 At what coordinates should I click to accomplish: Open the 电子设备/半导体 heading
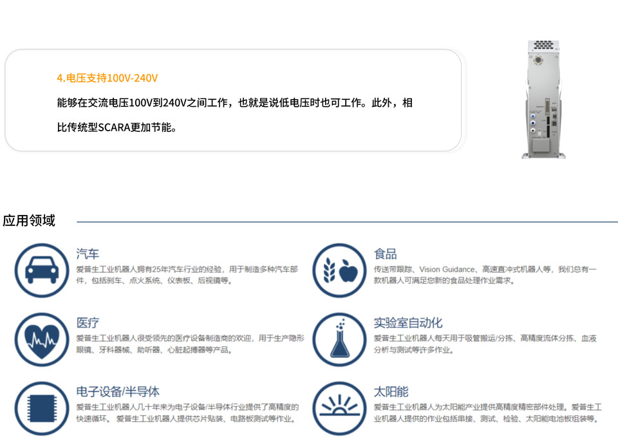118,391
